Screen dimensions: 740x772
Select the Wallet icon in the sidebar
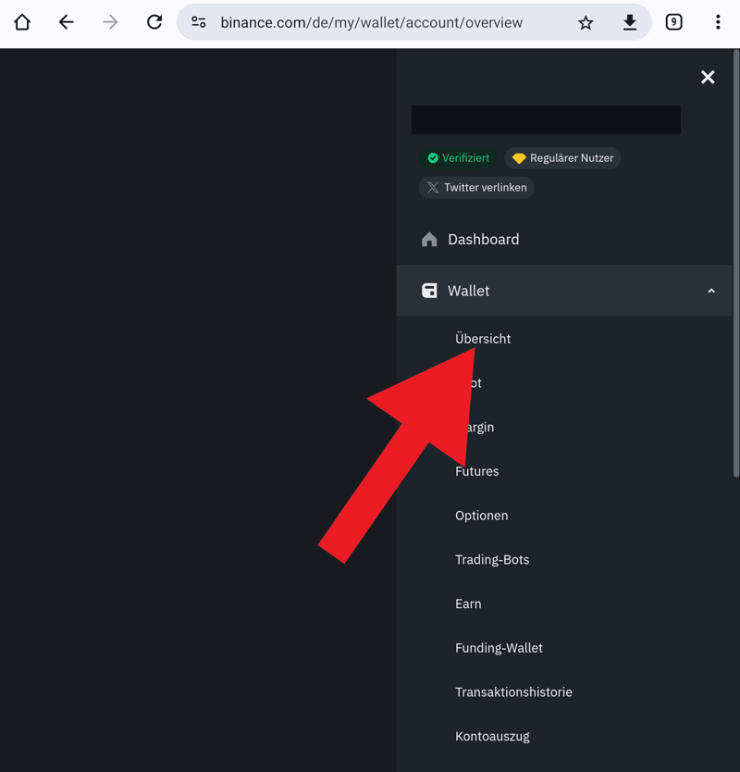tap(429, 291)
